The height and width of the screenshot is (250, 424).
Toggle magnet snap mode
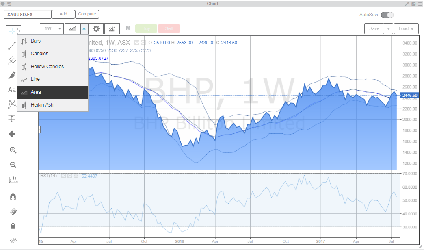pyautogui.click(x=13, y=196)
